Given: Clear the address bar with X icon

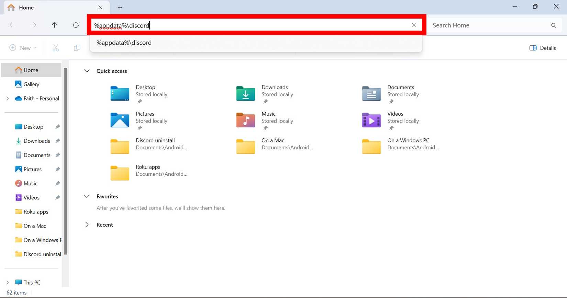Looking at the screenshot, I should (x=414, y=25).
